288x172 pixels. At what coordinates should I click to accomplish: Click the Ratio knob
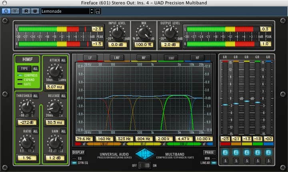pyautogui.click(x=27, y=143)
